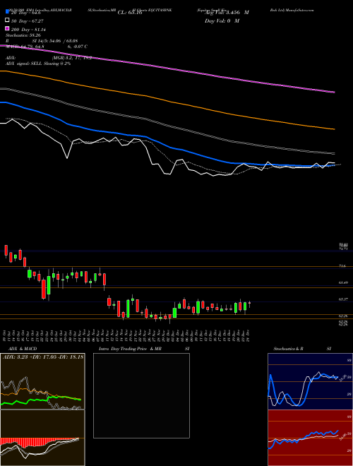Click the 65.37 price axis label
353x466 pixels.
pyautogui.click(x=343, y=299)
